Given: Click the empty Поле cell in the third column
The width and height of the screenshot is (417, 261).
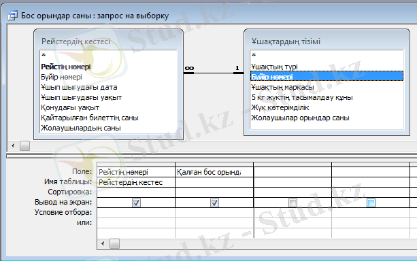Looking at the screenshot, I should [293, 172].
